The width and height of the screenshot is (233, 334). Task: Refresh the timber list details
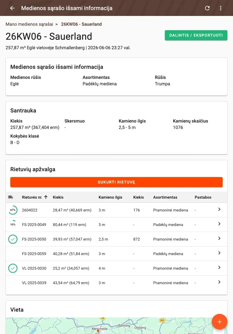coord(207,8)
